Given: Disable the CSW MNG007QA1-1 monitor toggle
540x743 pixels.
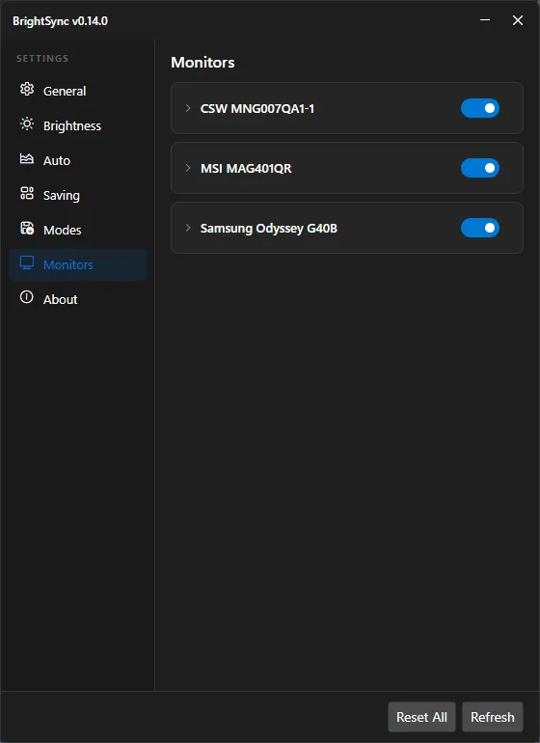Looking at the screenshot, I should [480, 108].
